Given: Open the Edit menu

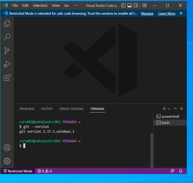Looking at the screenshot, I should pos(25,6).
